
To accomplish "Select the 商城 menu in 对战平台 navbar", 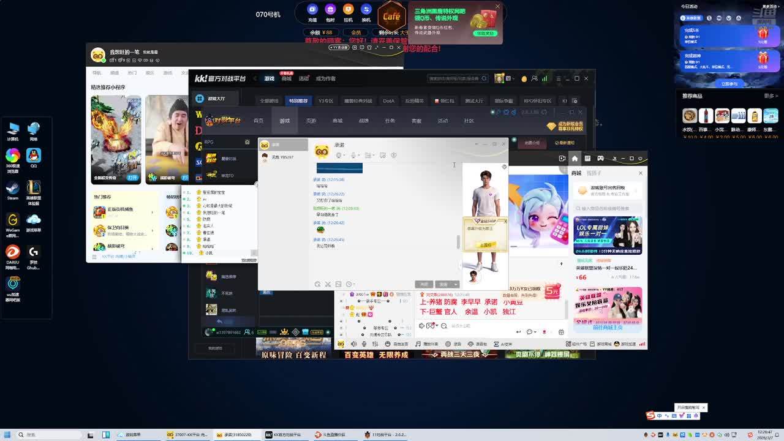I will [x=337, y=121].
